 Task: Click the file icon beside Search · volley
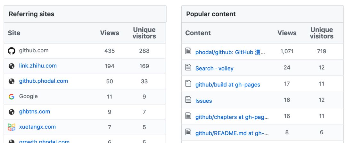[188, 67]
